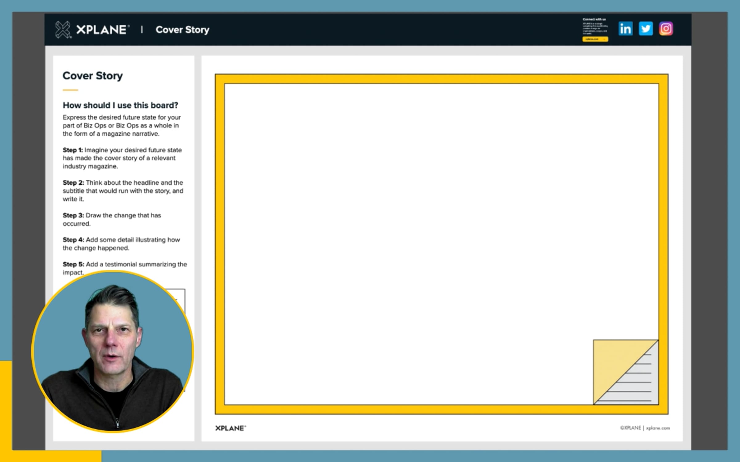Open the LinkedIn social icon
Image resolution: width=740 pixels, height=462 pixels.
[625, 29]
